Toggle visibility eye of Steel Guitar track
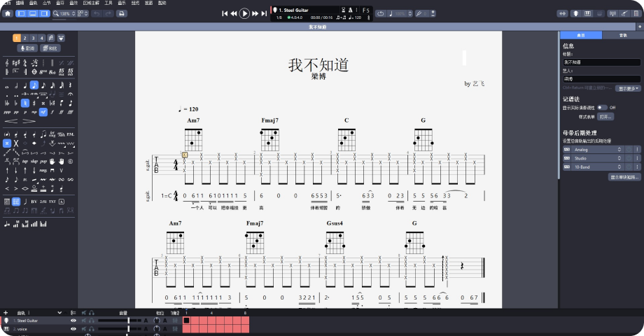This screenshot has height=336, width=644. pos(73,321)
